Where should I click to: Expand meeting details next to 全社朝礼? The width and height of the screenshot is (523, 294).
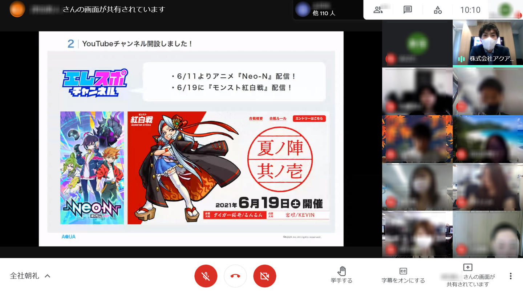pyautogui.click(x=47, y=276)
